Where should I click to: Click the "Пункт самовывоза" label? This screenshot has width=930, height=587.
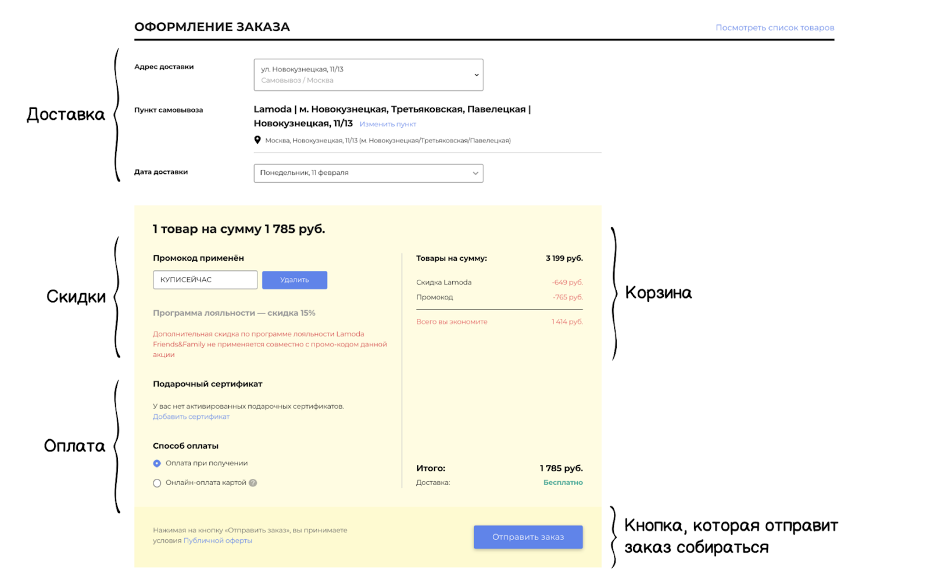(169, 110)
